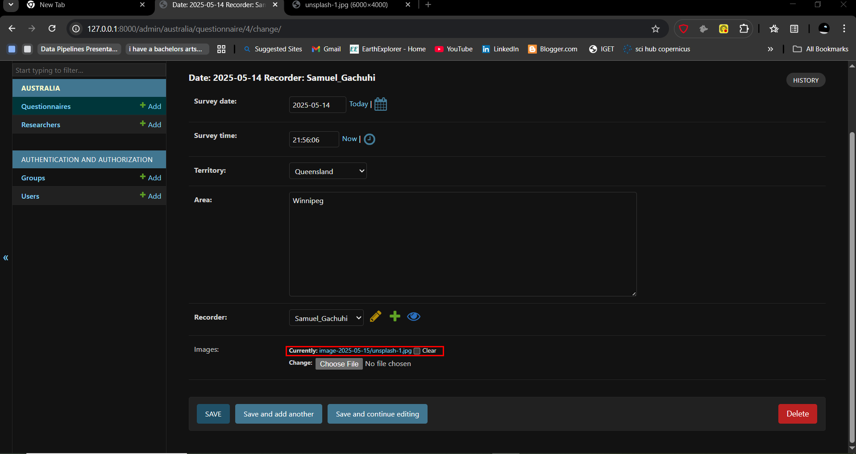Viewport: 856px width, 454px height.
Task: Focus the sidebar filter text field
Action: point(89,70)
